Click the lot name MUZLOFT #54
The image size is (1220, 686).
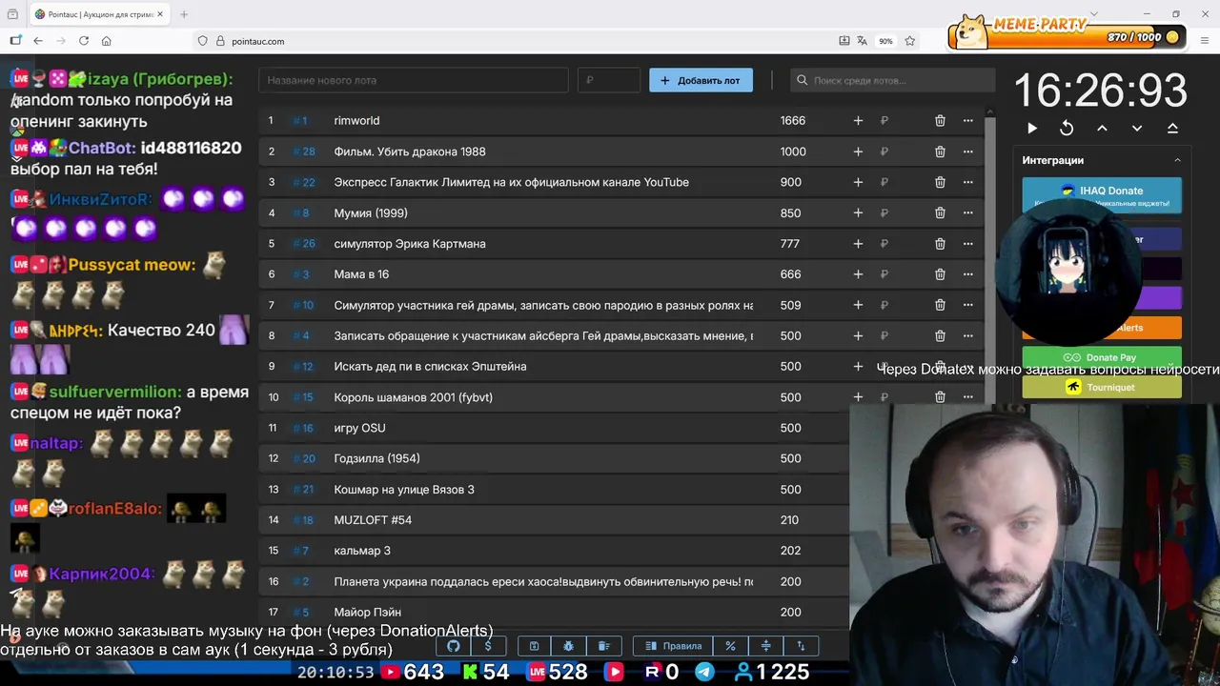point(373,520)
